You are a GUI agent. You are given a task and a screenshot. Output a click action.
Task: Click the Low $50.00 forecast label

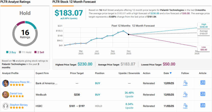point(204,48)
